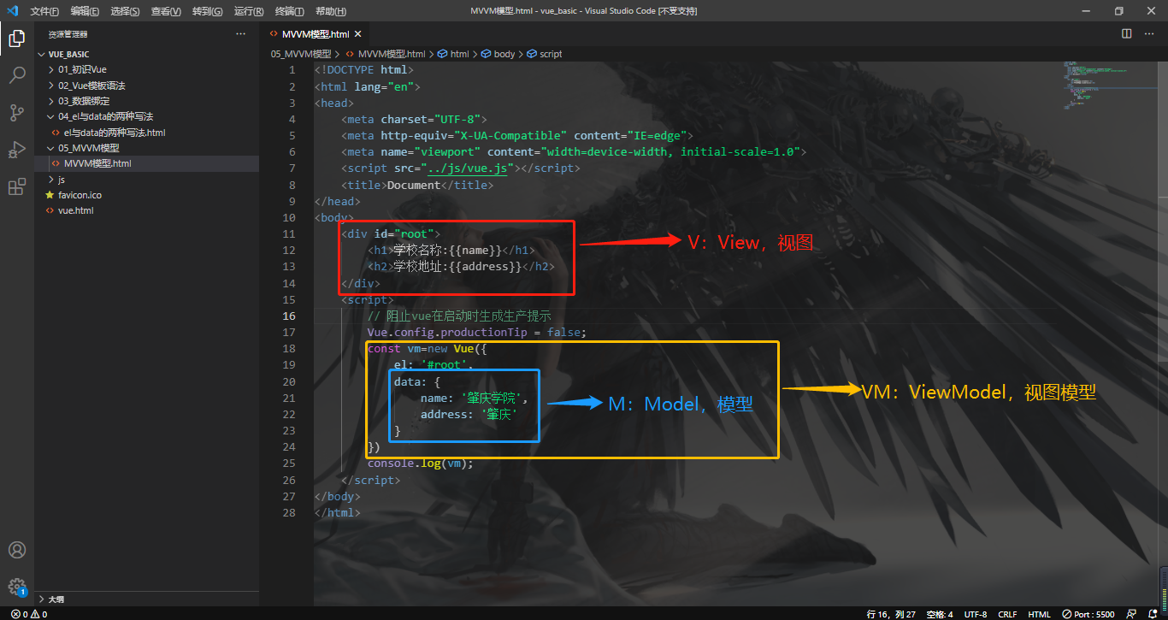This screenshot has width=1168, height=620.
Task: Open notifications bell in status bar
Action: click(1151, 614)
